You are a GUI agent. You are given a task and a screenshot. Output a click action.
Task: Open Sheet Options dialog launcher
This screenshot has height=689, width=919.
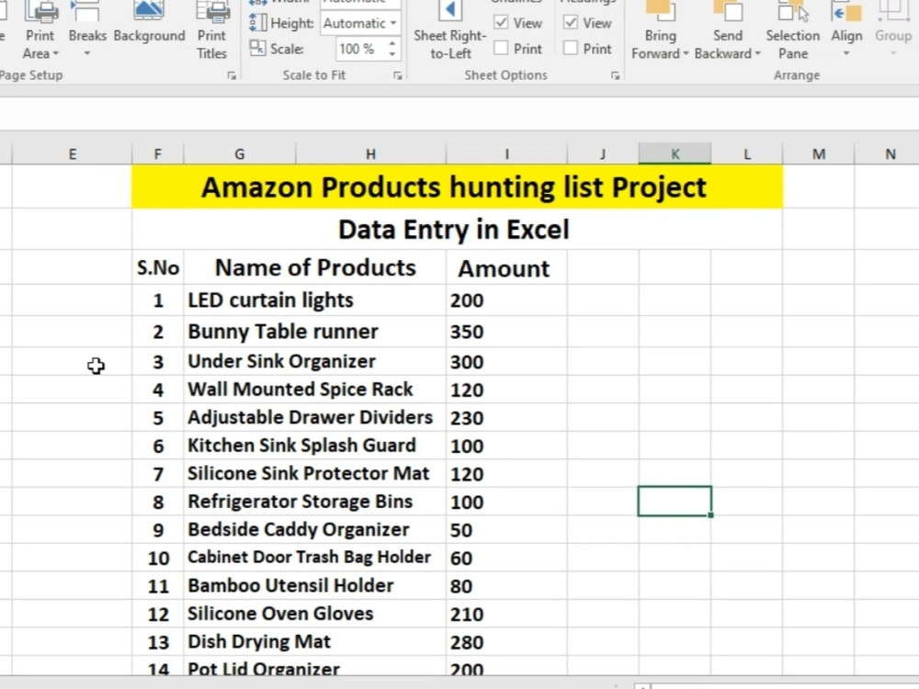tap(615, 75)
